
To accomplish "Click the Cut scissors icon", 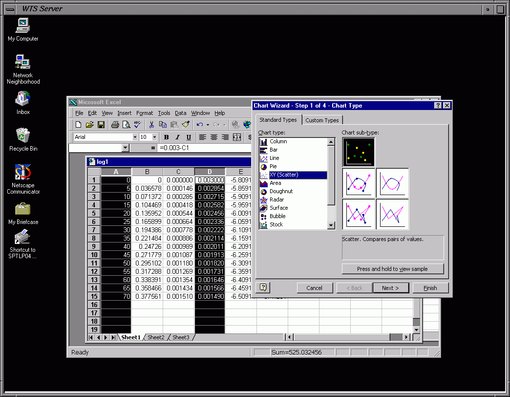I will [152, 125].
